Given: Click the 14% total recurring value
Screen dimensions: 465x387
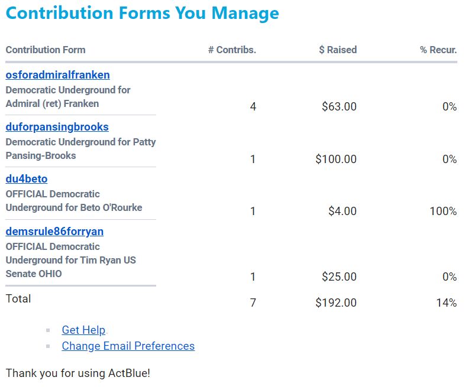Looking at the screenshot, I should pos(447,303).
